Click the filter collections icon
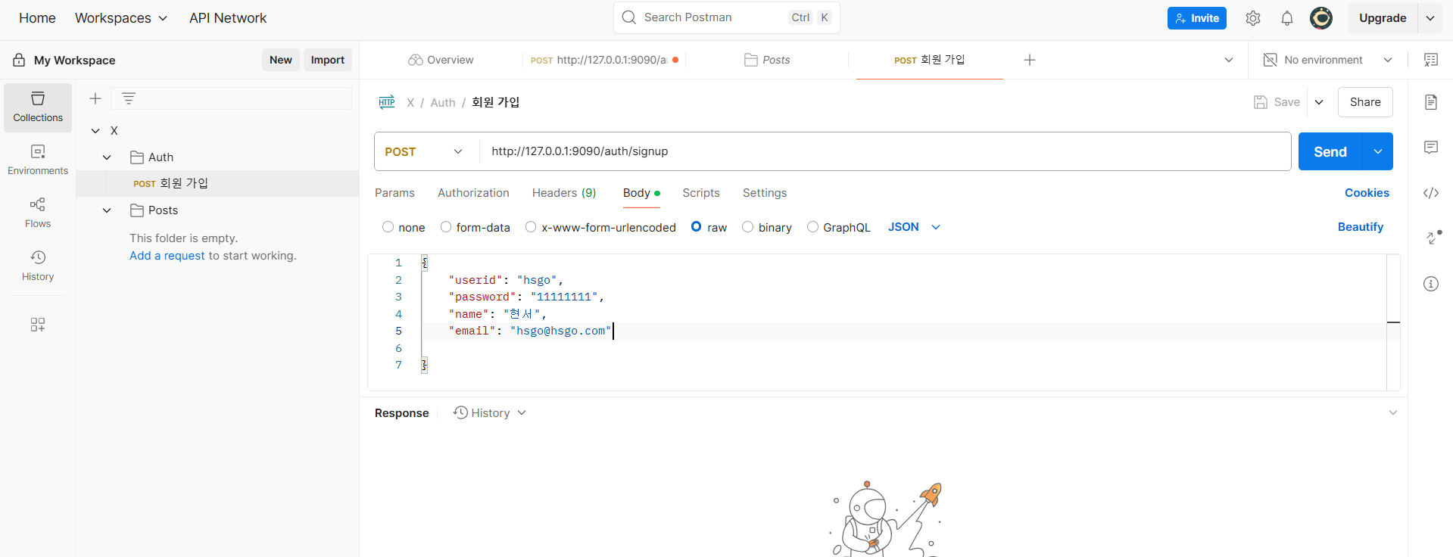 click(x=129, y=98)
